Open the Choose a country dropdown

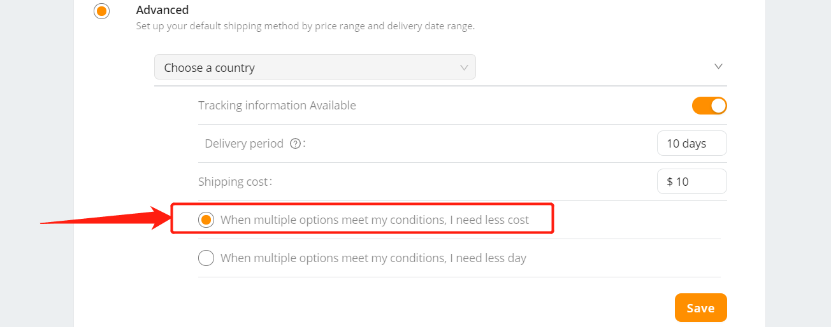[x=315, y=67]
